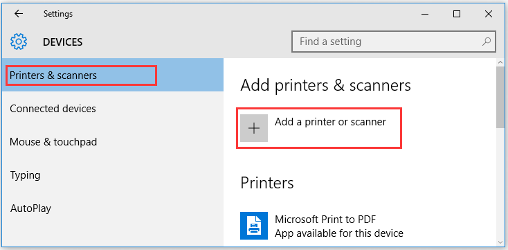Click the Devices gear icon
Image resolution: width=508 pixels, height=250 pixels.
tap(19, 42)
